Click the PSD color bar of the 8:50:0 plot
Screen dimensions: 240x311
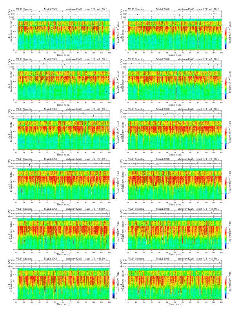pos(226,138)
